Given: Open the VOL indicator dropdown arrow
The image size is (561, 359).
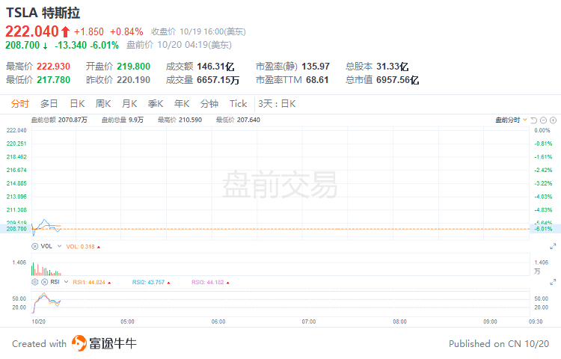Looking at the screenshot, I should [59, 246].
